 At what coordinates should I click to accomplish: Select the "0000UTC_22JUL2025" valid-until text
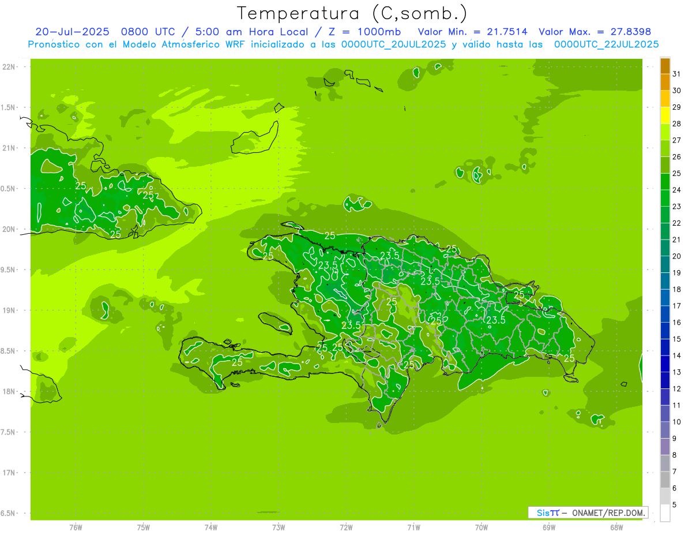606,44
